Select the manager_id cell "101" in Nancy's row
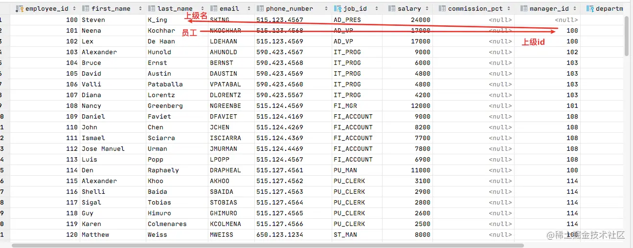The image size is (633, 248). pyautogui.click(x=572, y=106)
